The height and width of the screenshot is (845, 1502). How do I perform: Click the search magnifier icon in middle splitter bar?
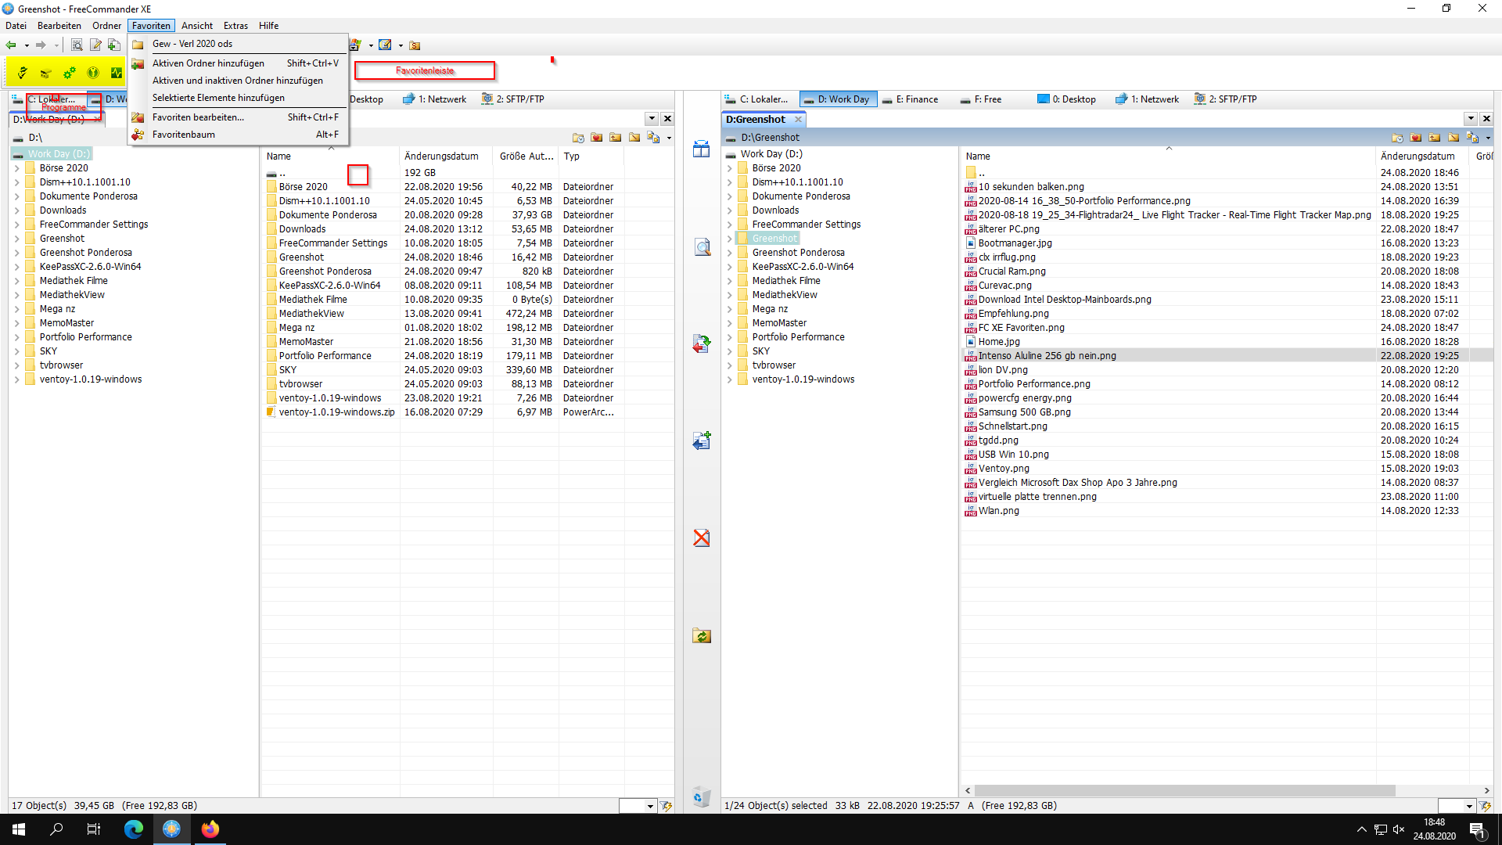[702, 248]
